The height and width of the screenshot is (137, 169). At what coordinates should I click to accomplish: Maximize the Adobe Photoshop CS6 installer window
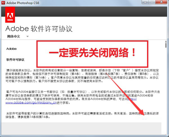(x=153, y=2)
